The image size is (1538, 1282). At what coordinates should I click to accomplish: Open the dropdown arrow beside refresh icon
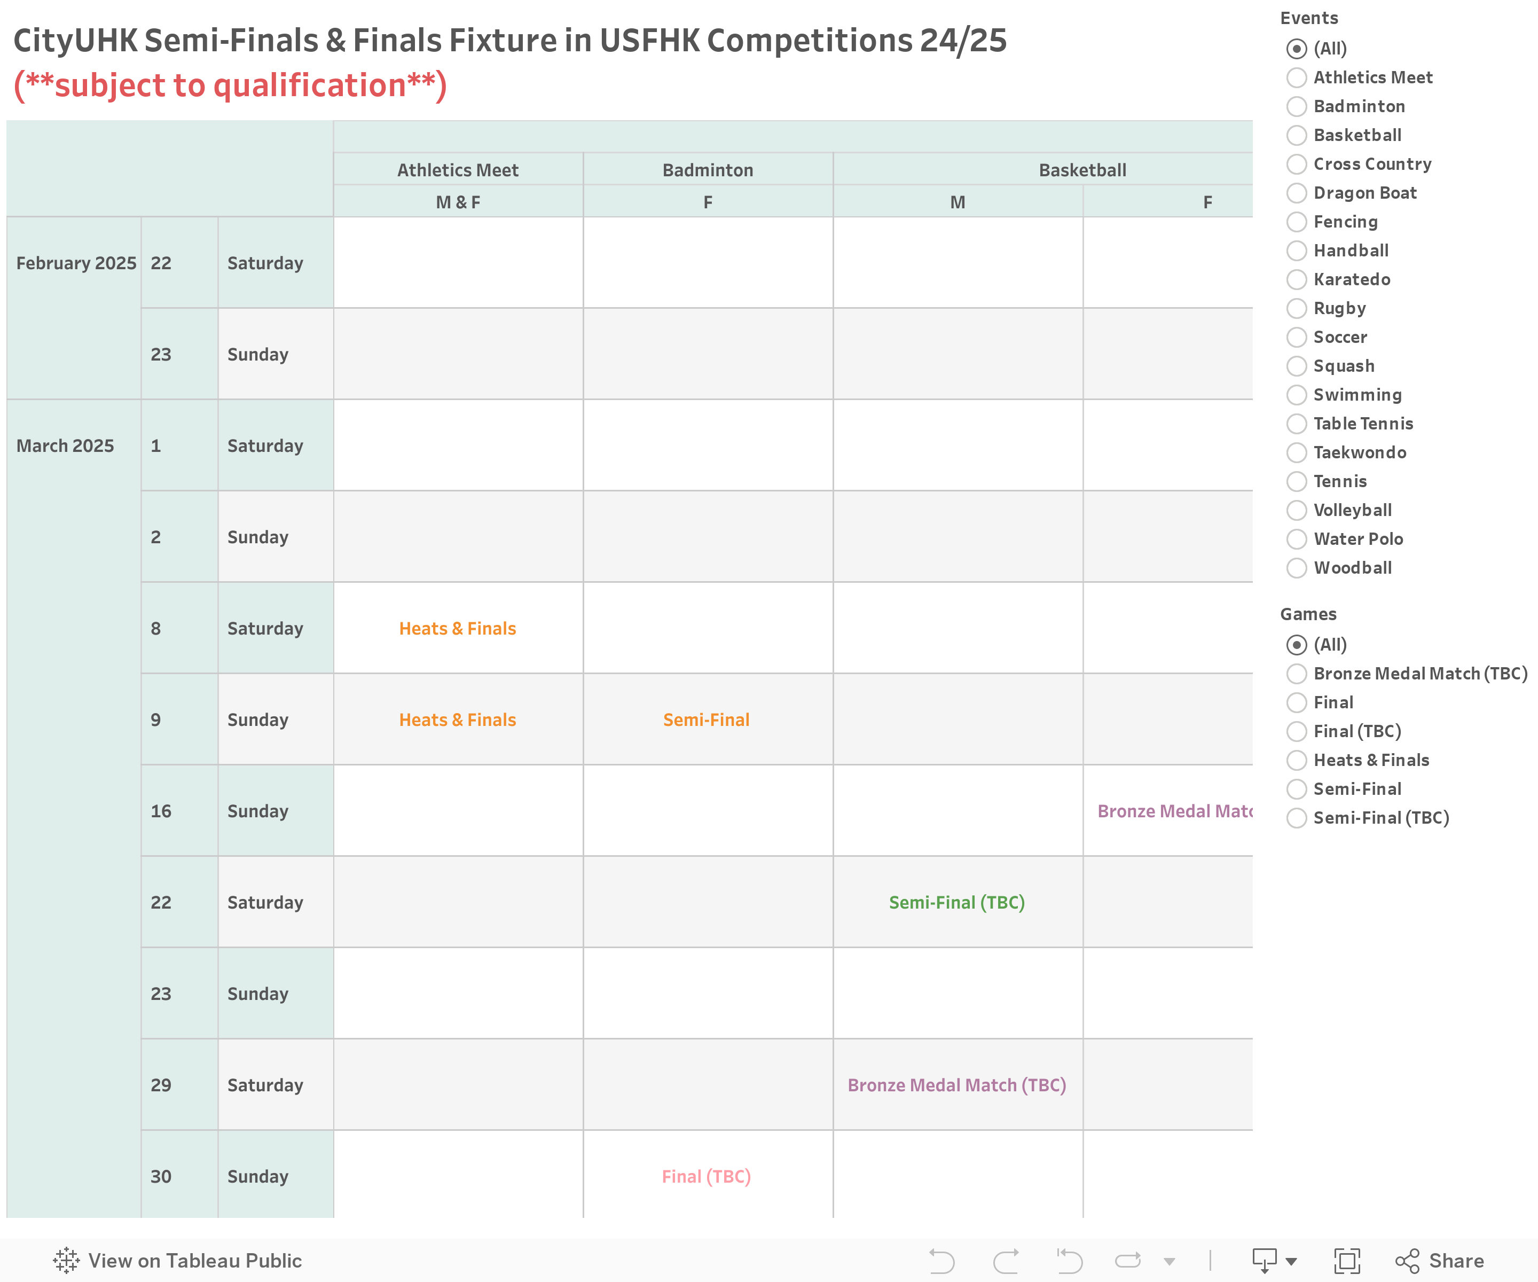point(1170,1262)
